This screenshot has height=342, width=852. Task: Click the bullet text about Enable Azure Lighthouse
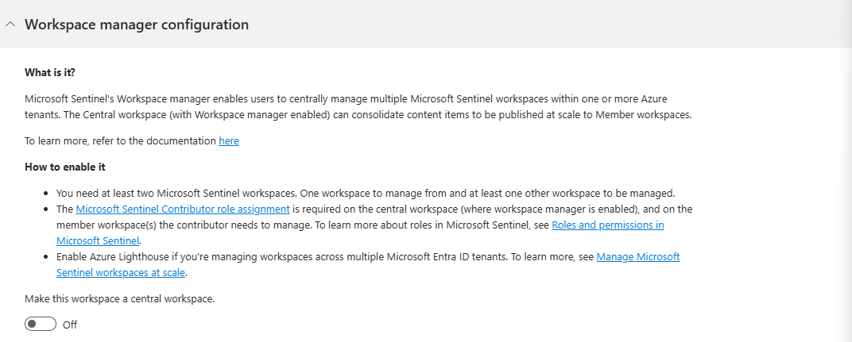[318, 257]
